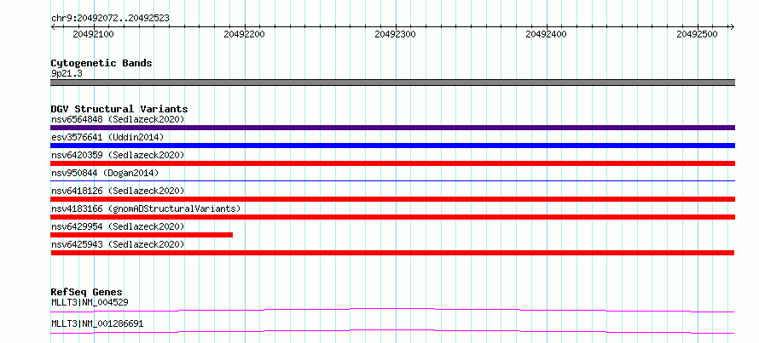Viewport: 759px width, 343px height.
Task: Open variant nsv950844 (Dogan2014) label
Action: 105,173
